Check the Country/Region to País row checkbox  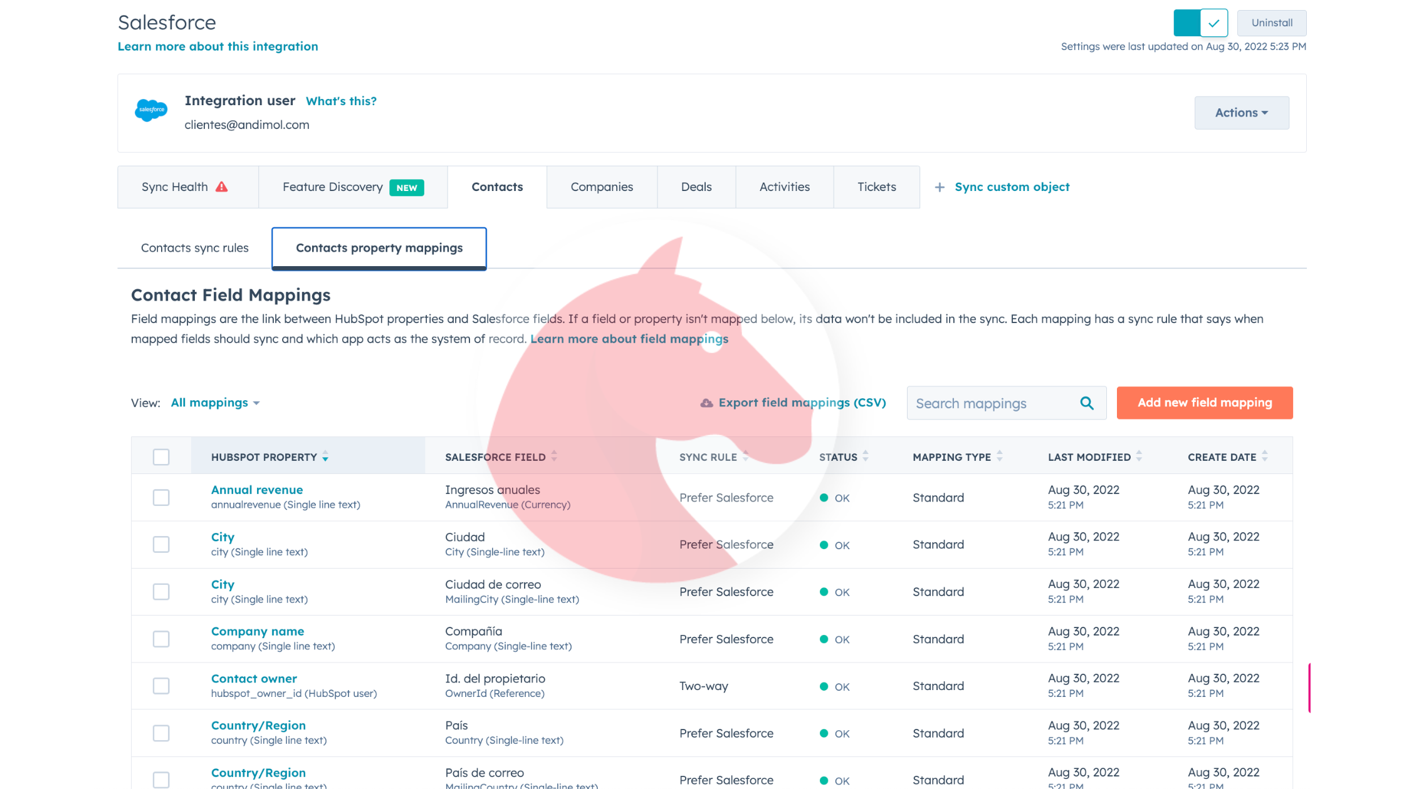161,733
